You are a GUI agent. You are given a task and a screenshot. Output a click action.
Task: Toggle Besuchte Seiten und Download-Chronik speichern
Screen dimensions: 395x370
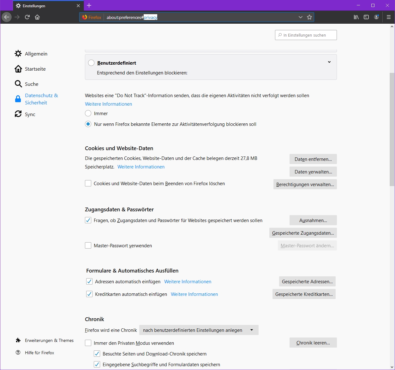click(97, 354)
